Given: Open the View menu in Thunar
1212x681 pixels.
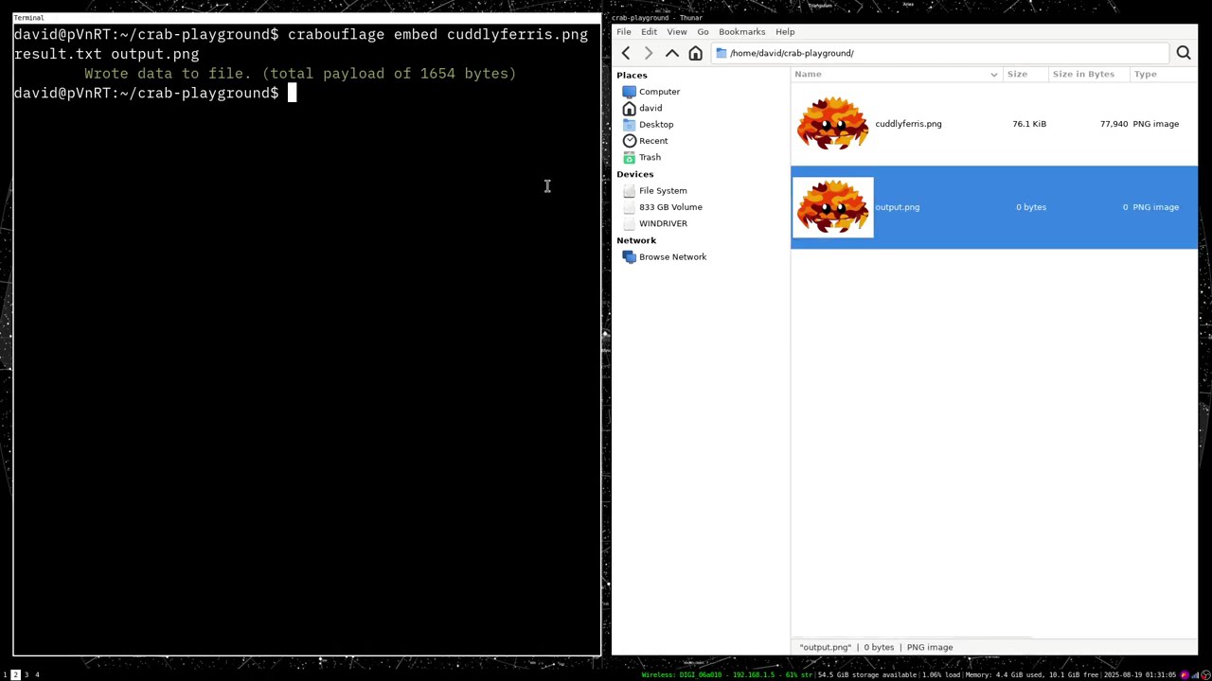Looking at the screenshot, I should click(x=677, y=31).
